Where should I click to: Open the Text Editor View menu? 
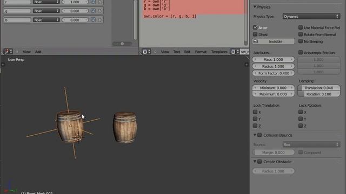(x=165, y=52)
